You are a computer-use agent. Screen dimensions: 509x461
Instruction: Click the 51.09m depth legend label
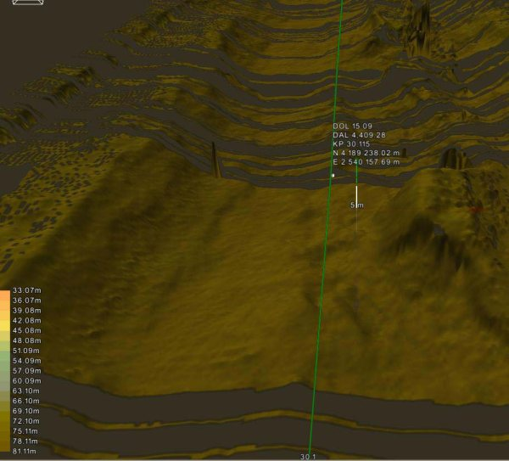(x=26, y=351)
